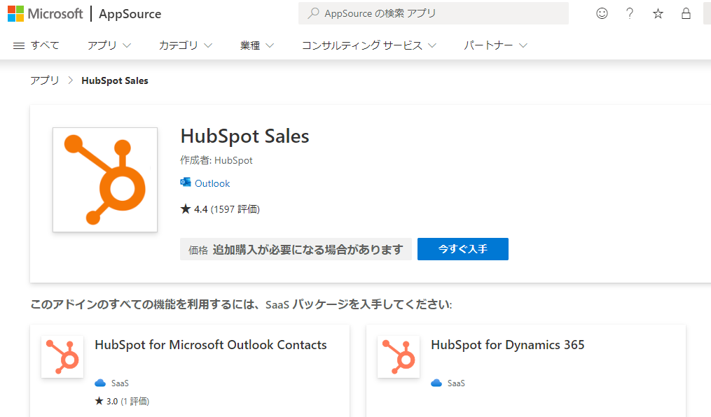This screenshot has height=417, width=711.
Task: Click the 今すぐ入手 button
Action: click(463, 249)
